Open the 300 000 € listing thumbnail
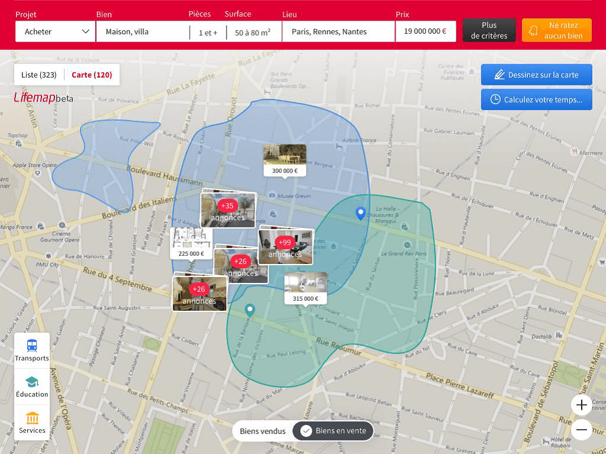The width and height of the screenshot is (606, 454). (285, 160)
